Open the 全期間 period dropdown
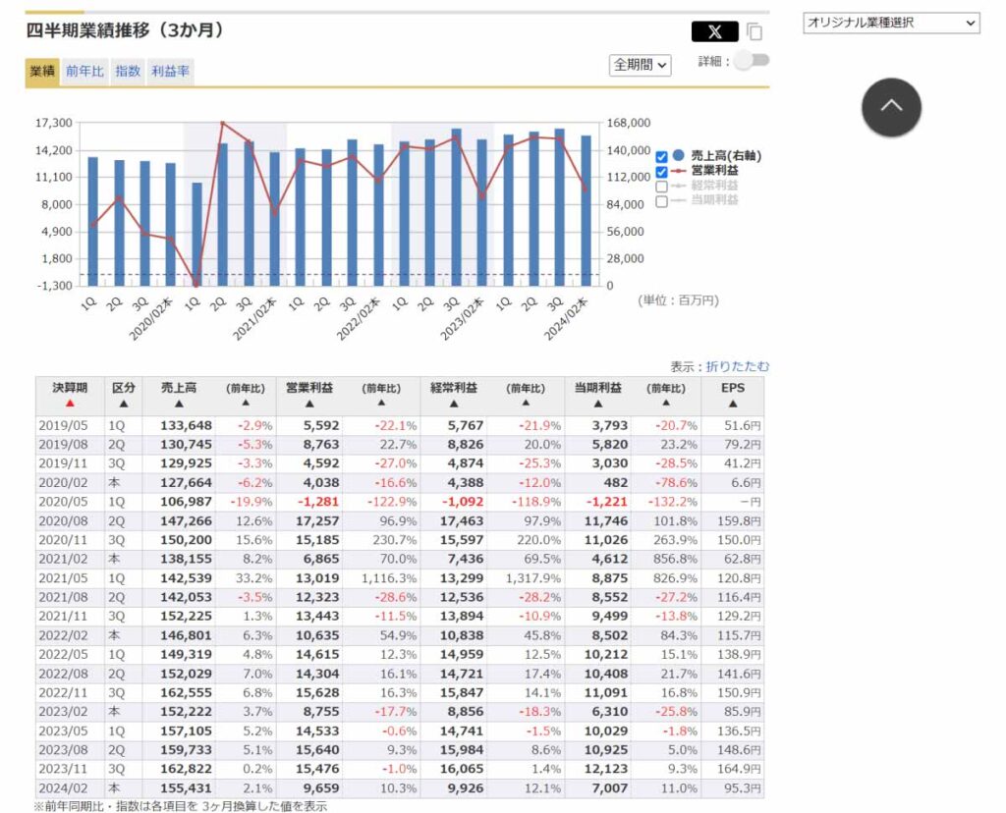This screenshot has height=813, width=1006. pyautogui.click(x=640, y=65)
